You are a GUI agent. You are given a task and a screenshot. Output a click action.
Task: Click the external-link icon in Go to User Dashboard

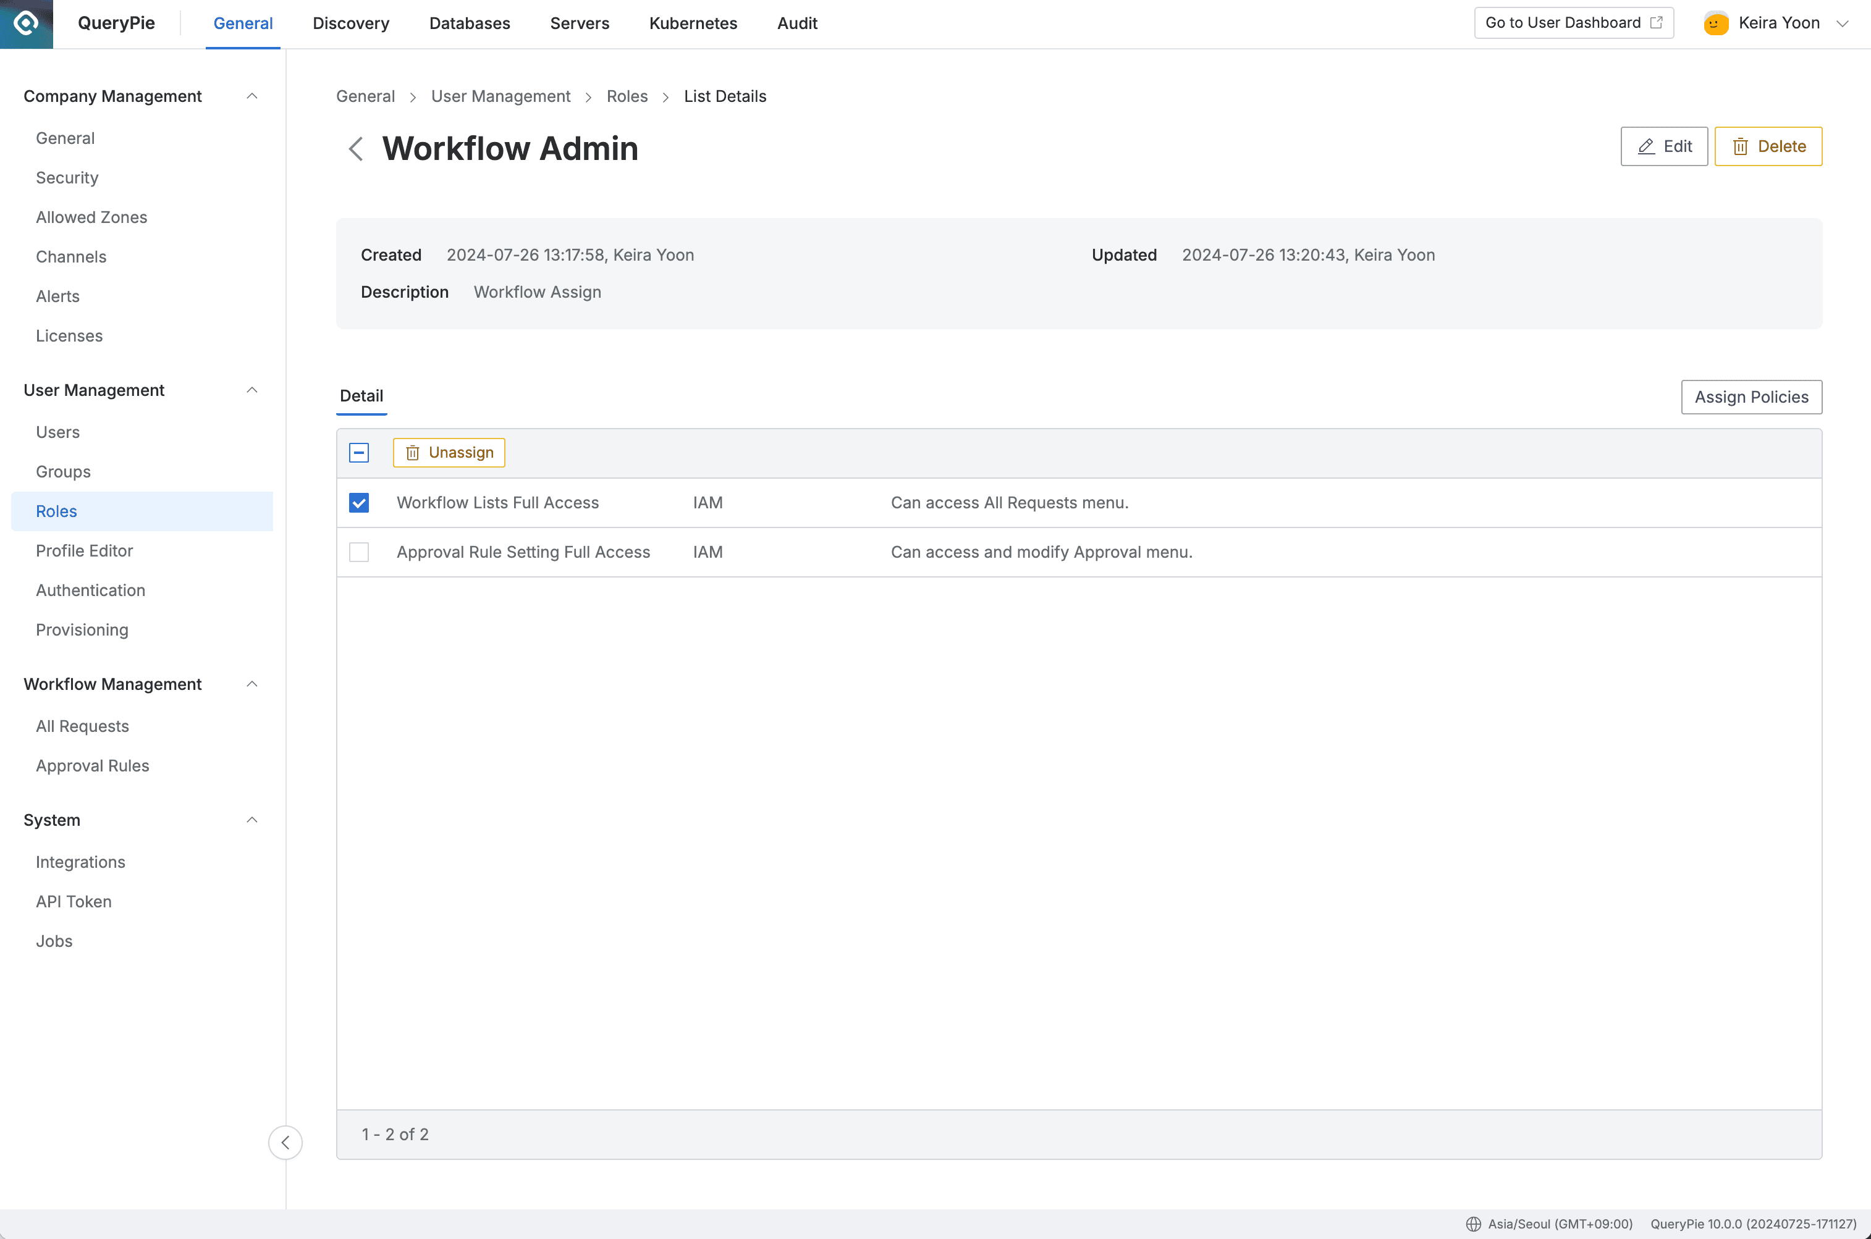coord(1656,22)
